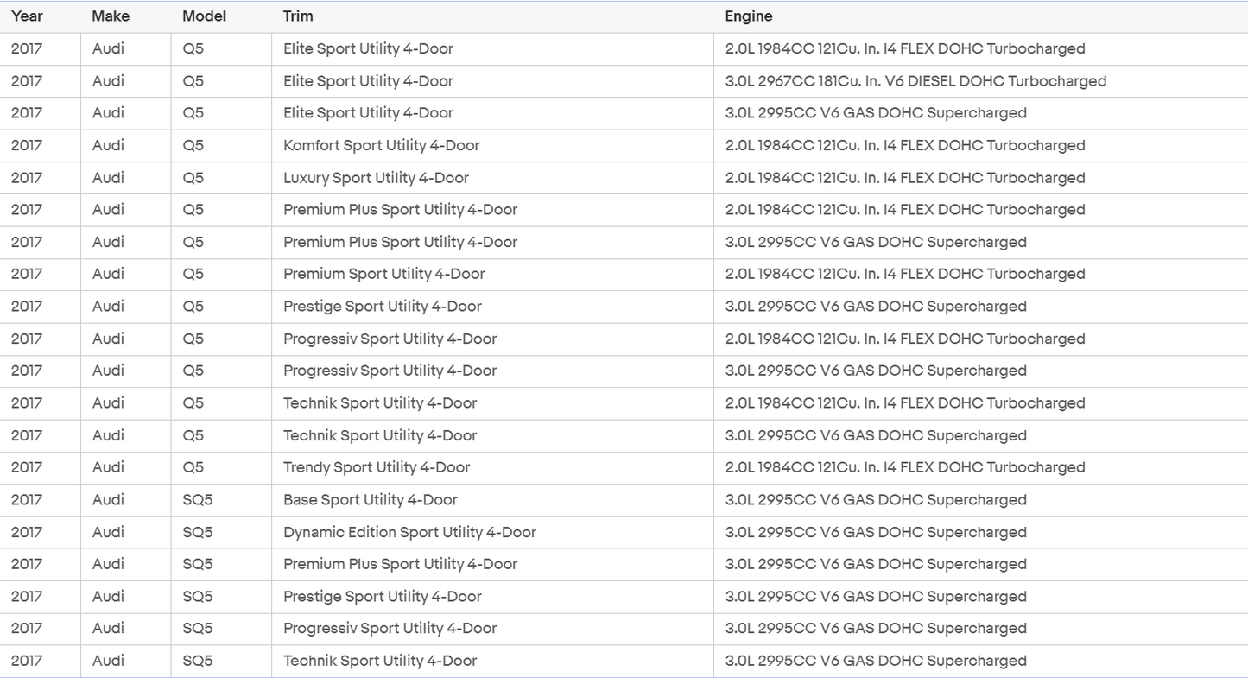Click the 2017 year cell in Komfort row
The image size is (1248, 678).
coord(41,146)
